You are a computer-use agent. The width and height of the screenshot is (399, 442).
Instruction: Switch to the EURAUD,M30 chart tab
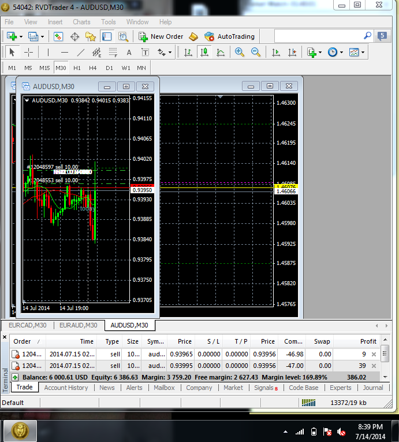click(x=78, y=325)
